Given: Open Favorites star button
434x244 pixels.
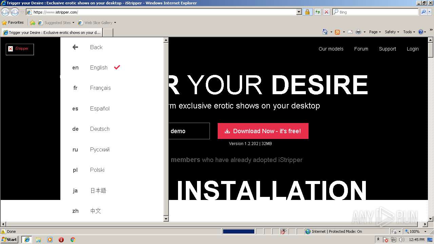Looking at the screenshot, I should point(13,22).
